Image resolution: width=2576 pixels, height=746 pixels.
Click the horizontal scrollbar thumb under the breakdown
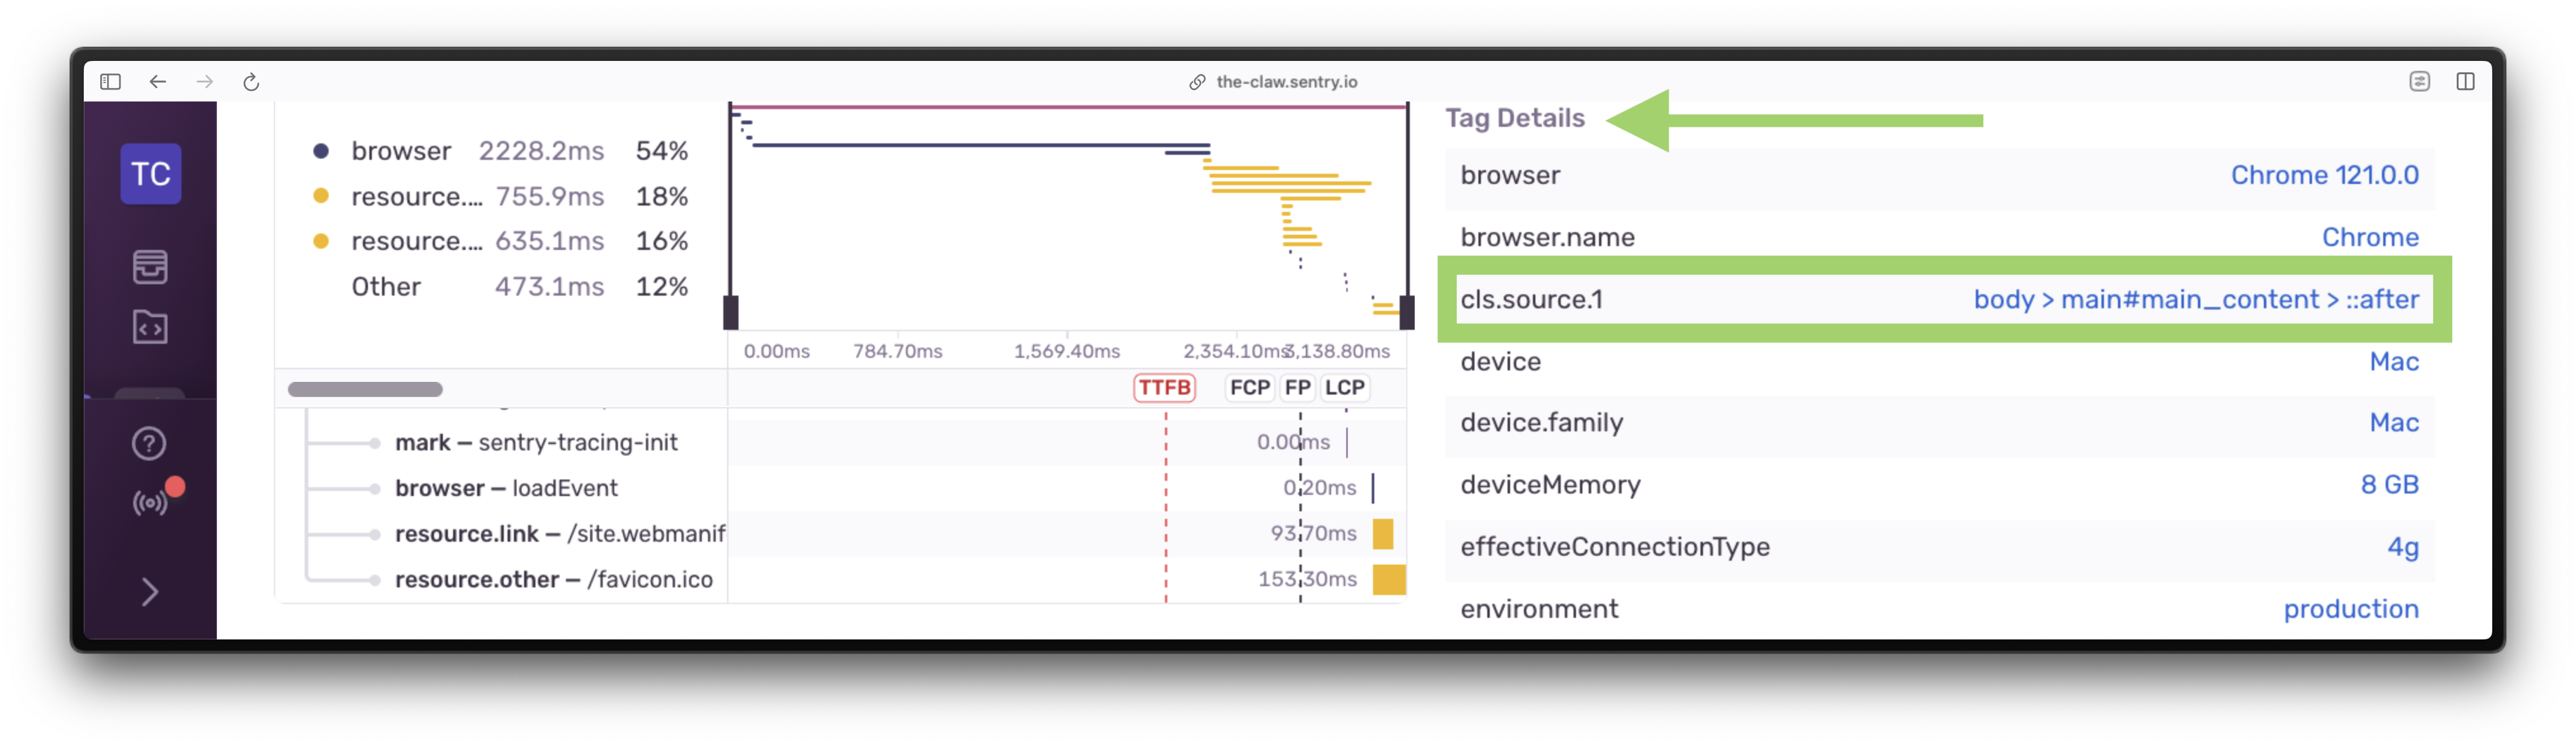click(x=365, y=389)
